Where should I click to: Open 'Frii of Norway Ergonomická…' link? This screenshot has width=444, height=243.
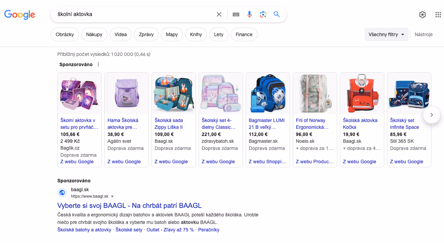pos(312,124)
